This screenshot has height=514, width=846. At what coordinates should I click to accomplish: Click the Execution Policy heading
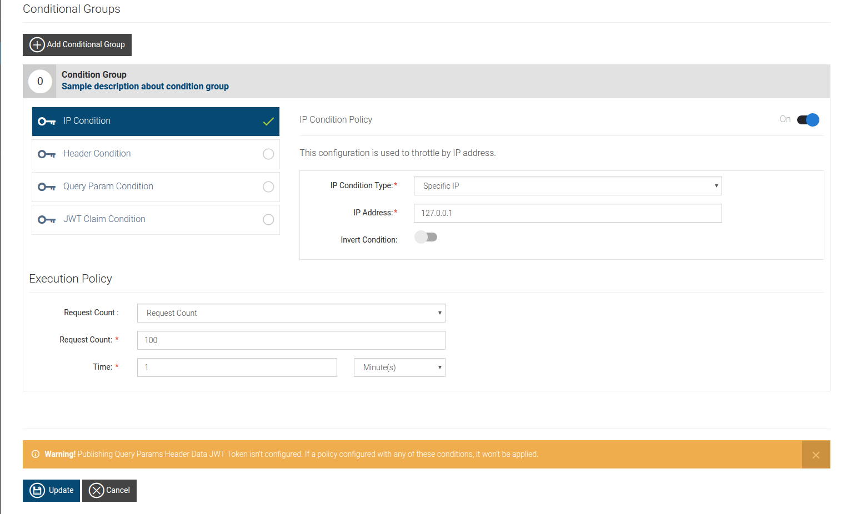click(x=71, y=279)
